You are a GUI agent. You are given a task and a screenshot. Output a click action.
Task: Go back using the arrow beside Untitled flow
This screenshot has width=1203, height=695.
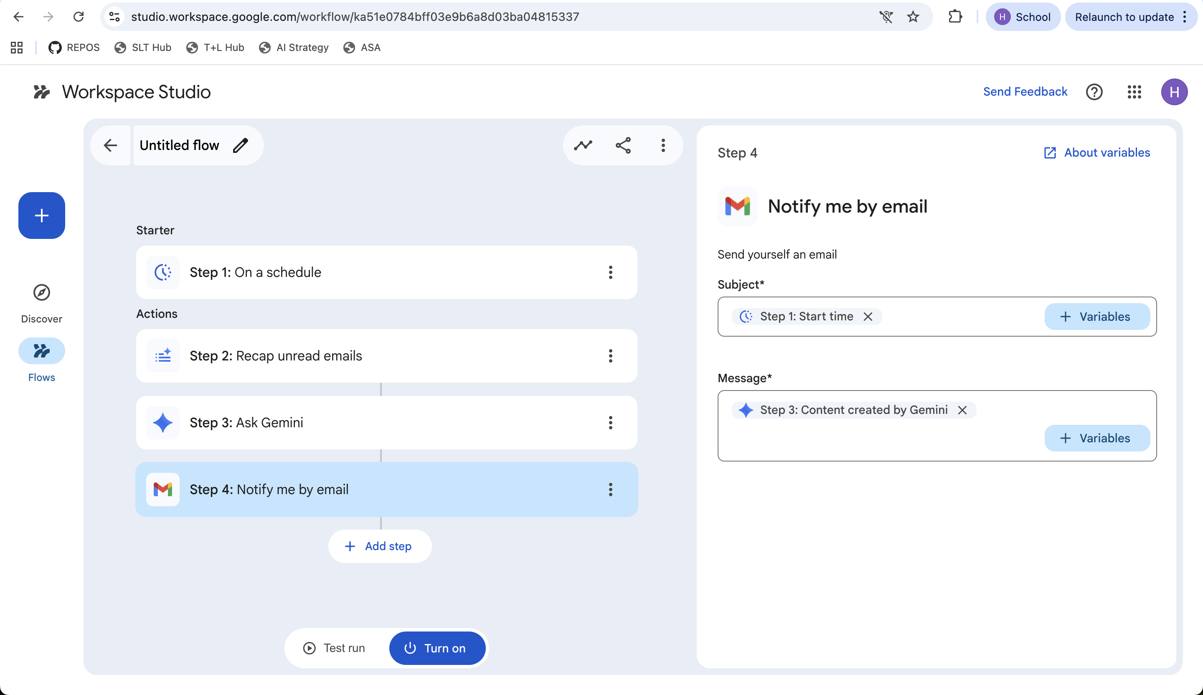[110, 145]
